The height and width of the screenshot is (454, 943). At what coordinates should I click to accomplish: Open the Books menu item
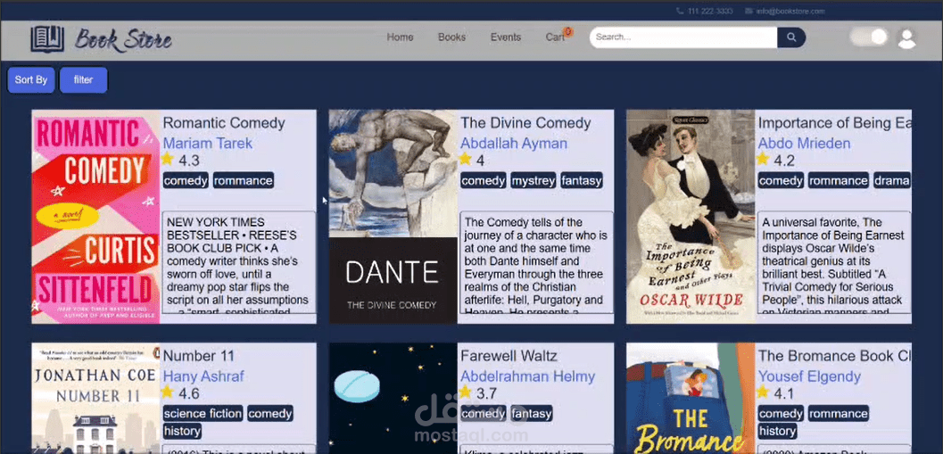[451, 37]
